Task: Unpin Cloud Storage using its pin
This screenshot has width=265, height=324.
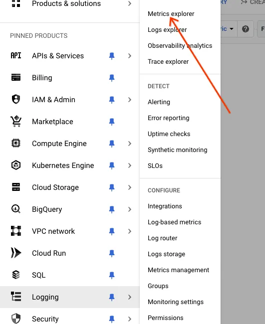Action: 112,187
